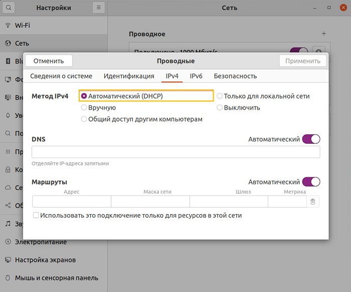Open the hamburger menu in Settings header

(x=99, y=8)
